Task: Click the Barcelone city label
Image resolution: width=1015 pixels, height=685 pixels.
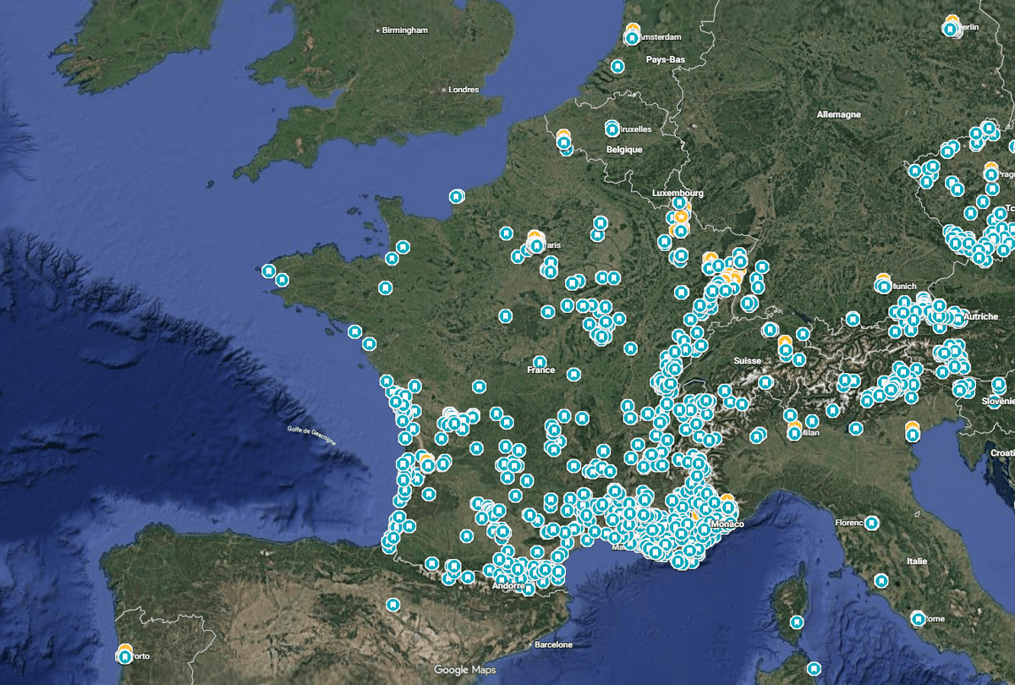Action: [x=554, y=644]
